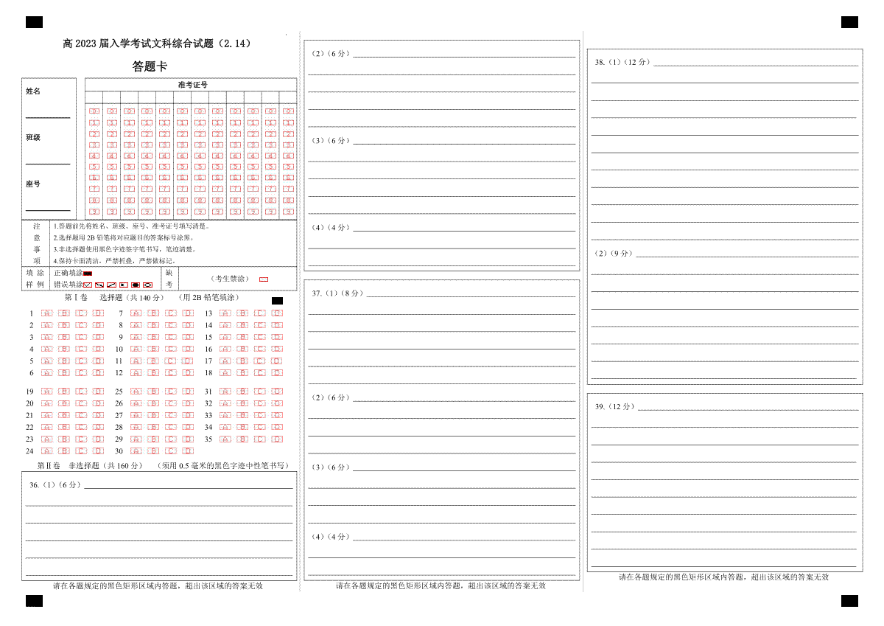Screen dimensions: 884x626
Task: Select option A for question 1
Action: point(47,313)
